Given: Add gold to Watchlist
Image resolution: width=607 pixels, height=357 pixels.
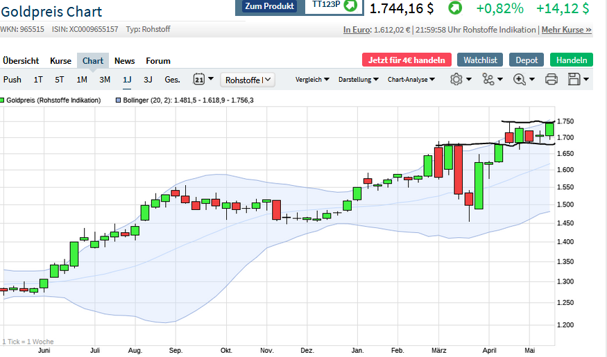Looking at the screenshot, I should tap(480, 60).
